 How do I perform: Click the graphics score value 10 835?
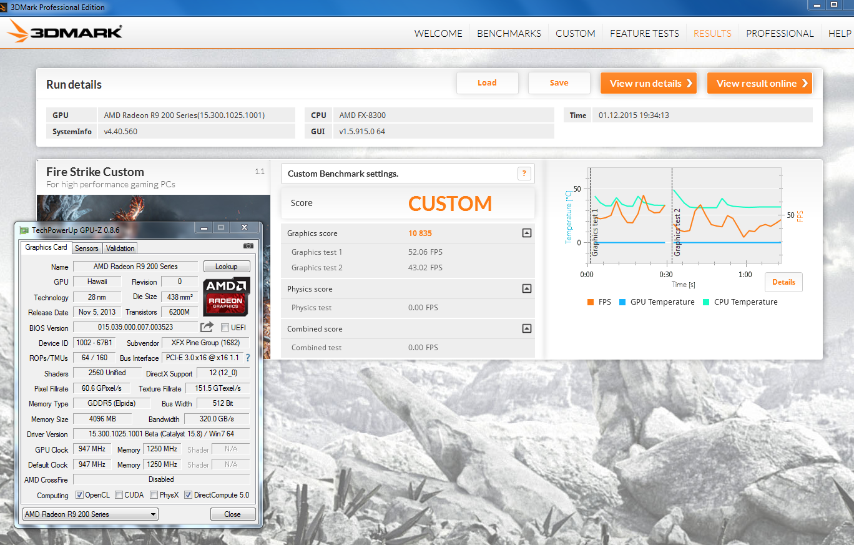pyautogui.click(x=420, y=233)
